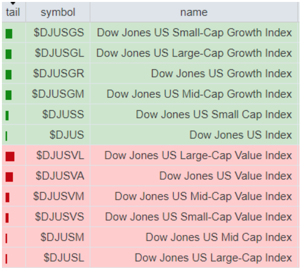Click the $DJUSVA symbol
The height and width of the screenshot is (268, 301).
click(x=60, y=175)
